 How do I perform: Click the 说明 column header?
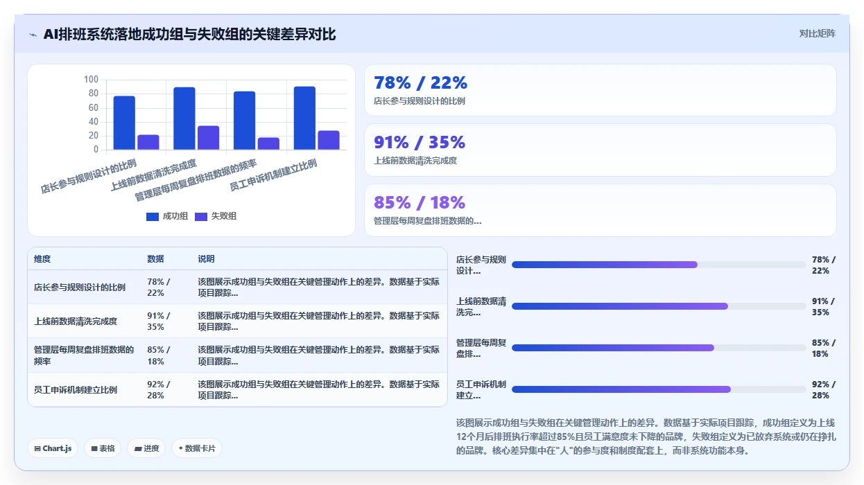(x=206, y=259)
